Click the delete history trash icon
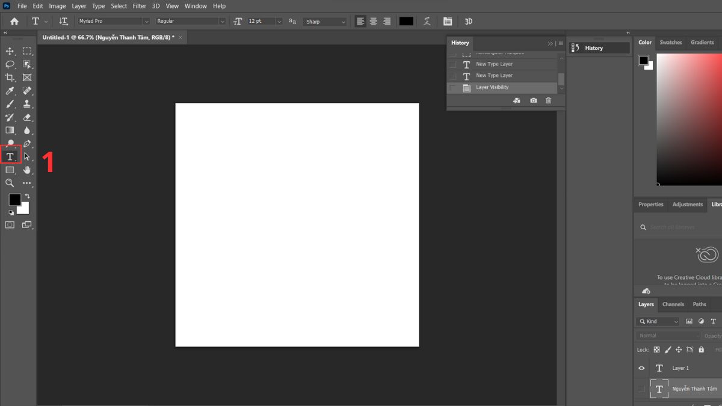This screenshot has width=722, height=406. [x=548, y=100]
